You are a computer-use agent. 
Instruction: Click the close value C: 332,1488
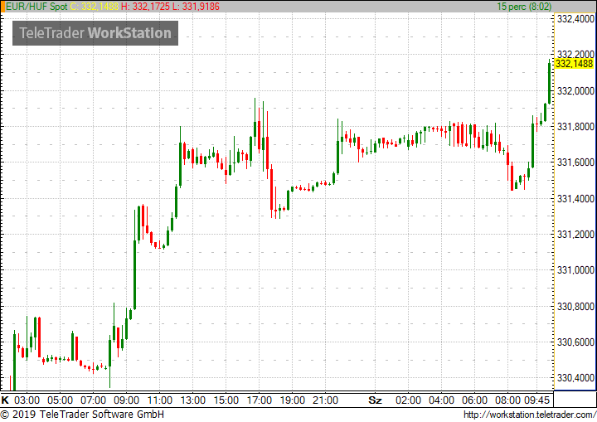coord(95,7)
